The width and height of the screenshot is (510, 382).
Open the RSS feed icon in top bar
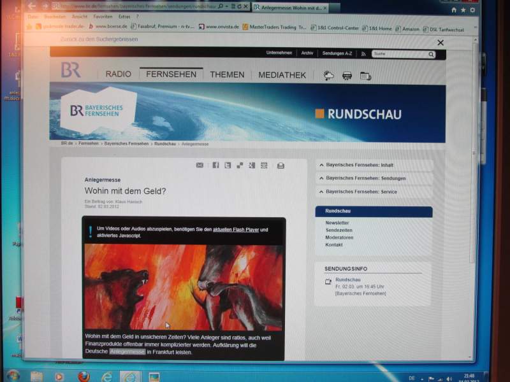[363, 54]
